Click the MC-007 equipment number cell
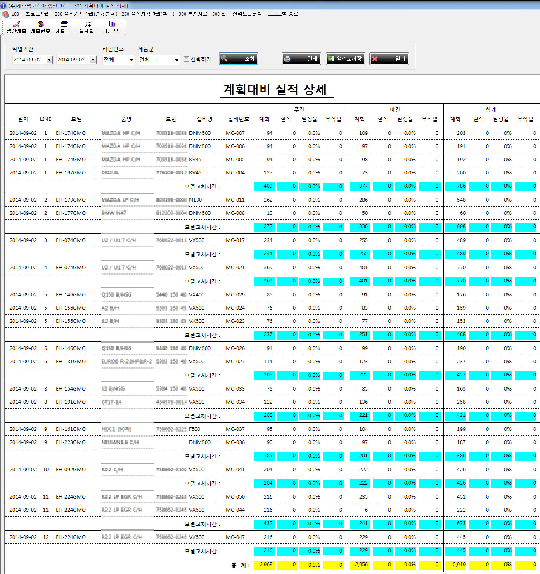Image resolution: width=540 pixels, height=574 pixels. click(235, 133)
